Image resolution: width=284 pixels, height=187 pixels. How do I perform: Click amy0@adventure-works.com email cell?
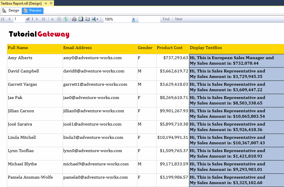point(100,61)
